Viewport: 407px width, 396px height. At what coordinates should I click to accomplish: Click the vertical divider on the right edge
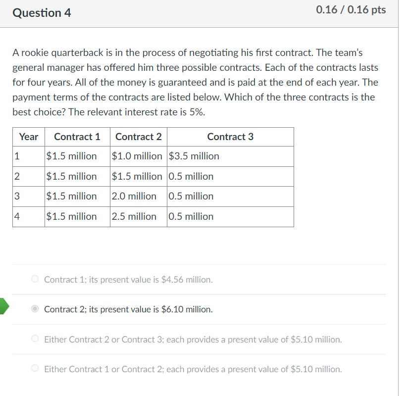pyautogui.click(x=398, y=198)
